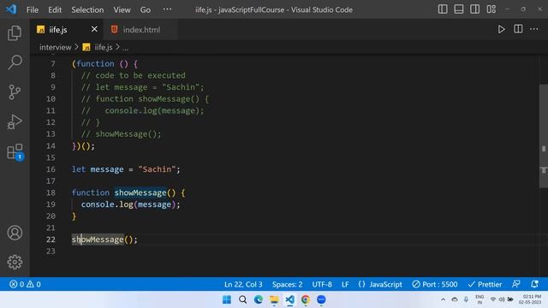Click the VS Code taskbar icon

coord(289,299)
